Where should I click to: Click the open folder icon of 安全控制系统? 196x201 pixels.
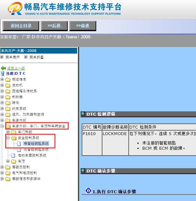click(14, 138)
